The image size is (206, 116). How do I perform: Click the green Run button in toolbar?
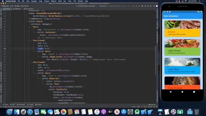click(123, 6)
